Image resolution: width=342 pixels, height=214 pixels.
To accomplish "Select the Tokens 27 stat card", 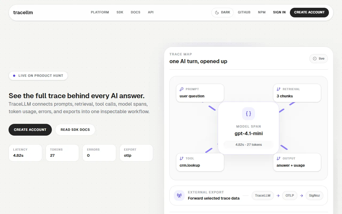I will coord(62,153).
